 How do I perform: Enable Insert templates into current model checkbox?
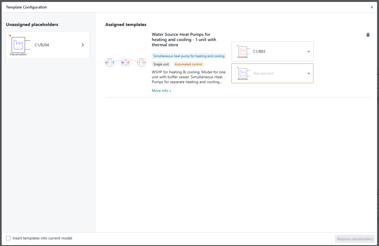point(8,238)
